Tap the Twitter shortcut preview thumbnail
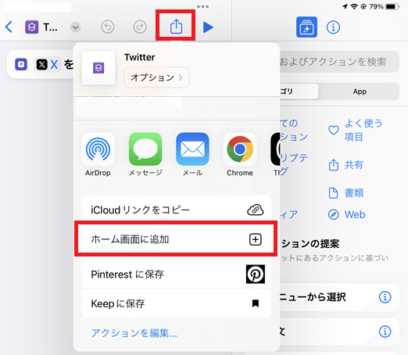This screenshot has height=355, width=408. [98, 68]
